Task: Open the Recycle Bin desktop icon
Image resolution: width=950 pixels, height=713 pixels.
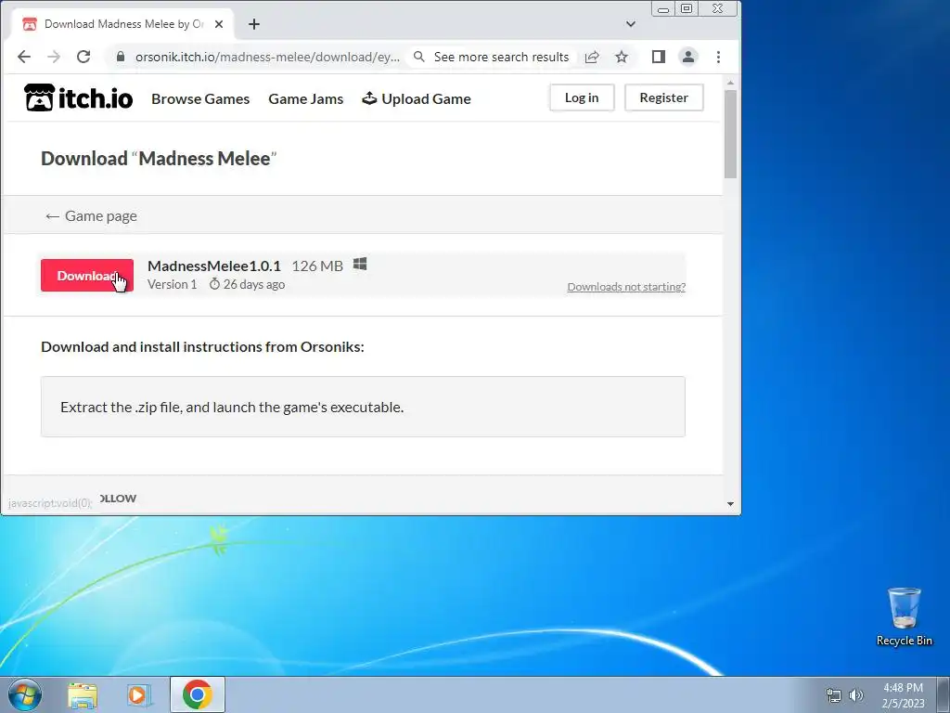Action: click(x=904, y=616)
